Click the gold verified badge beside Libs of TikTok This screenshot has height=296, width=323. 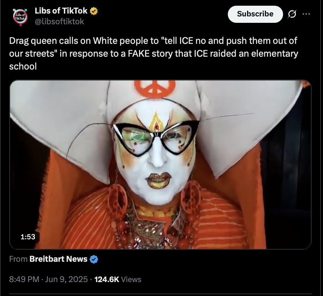click(x=94, y=11)
